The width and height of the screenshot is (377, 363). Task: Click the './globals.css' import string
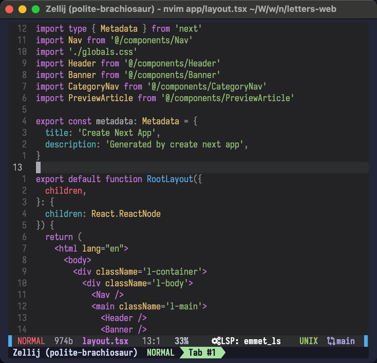pyautogui.click(x=103, y=52)
